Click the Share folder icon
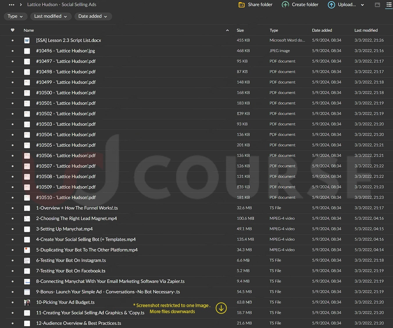 click(241, 5)
